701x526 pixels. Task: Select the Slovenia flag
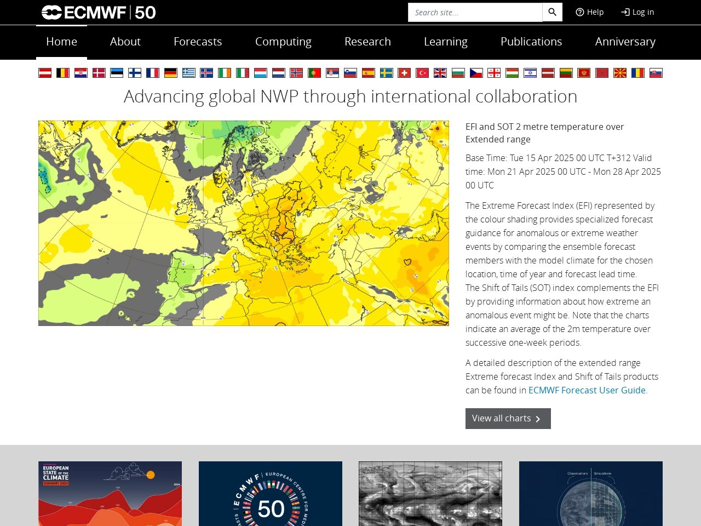350,73
